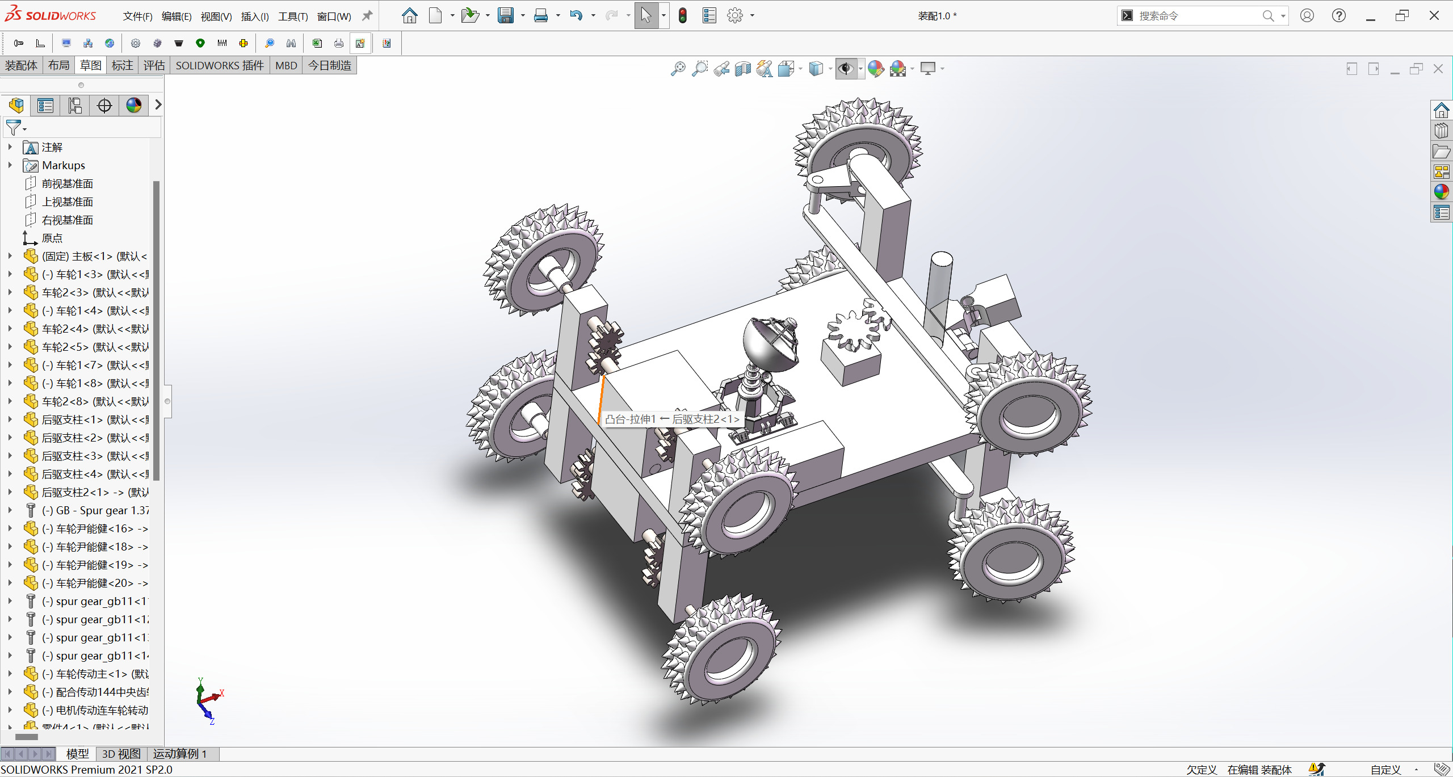Click the Print icon in title bar

click(x=541, y=16)
